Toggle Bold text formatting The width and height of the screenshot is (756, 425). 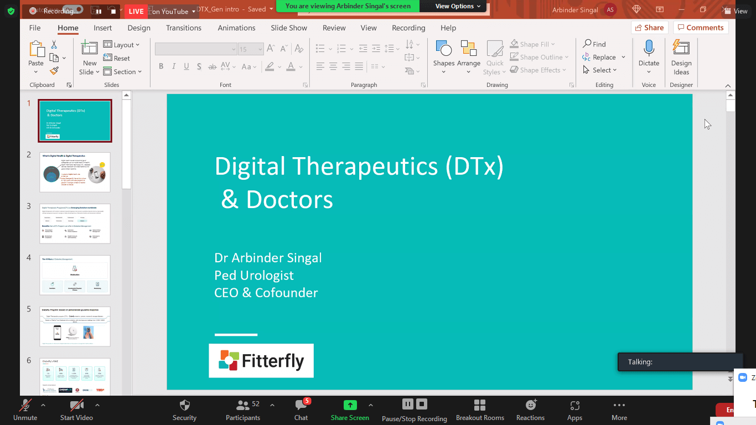pyautogui.click(x=161, y=66)
